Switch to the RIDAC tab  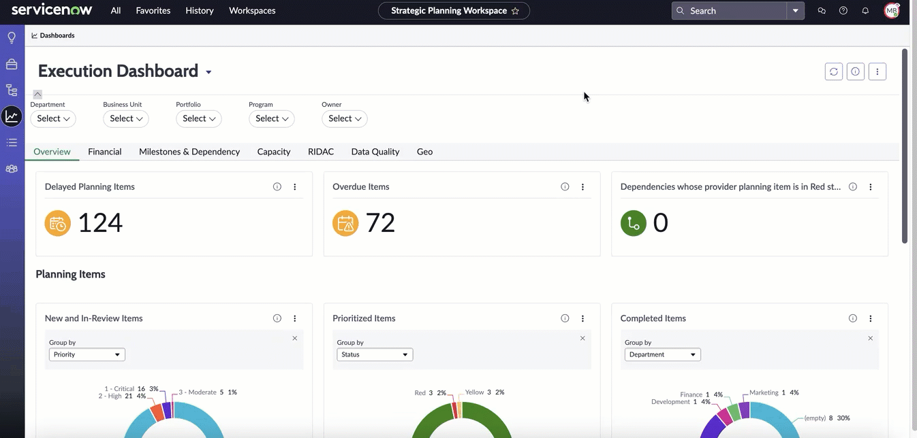(321, 152)
